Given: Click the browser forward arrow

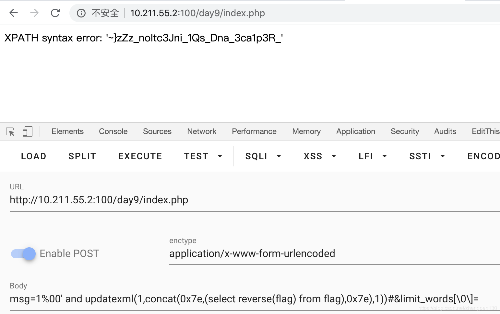Looking at the screenshot, I should tap(34, 13).
